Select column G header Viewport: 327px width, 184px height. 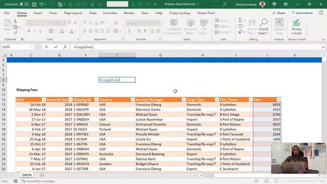click(x=160, y=55)
